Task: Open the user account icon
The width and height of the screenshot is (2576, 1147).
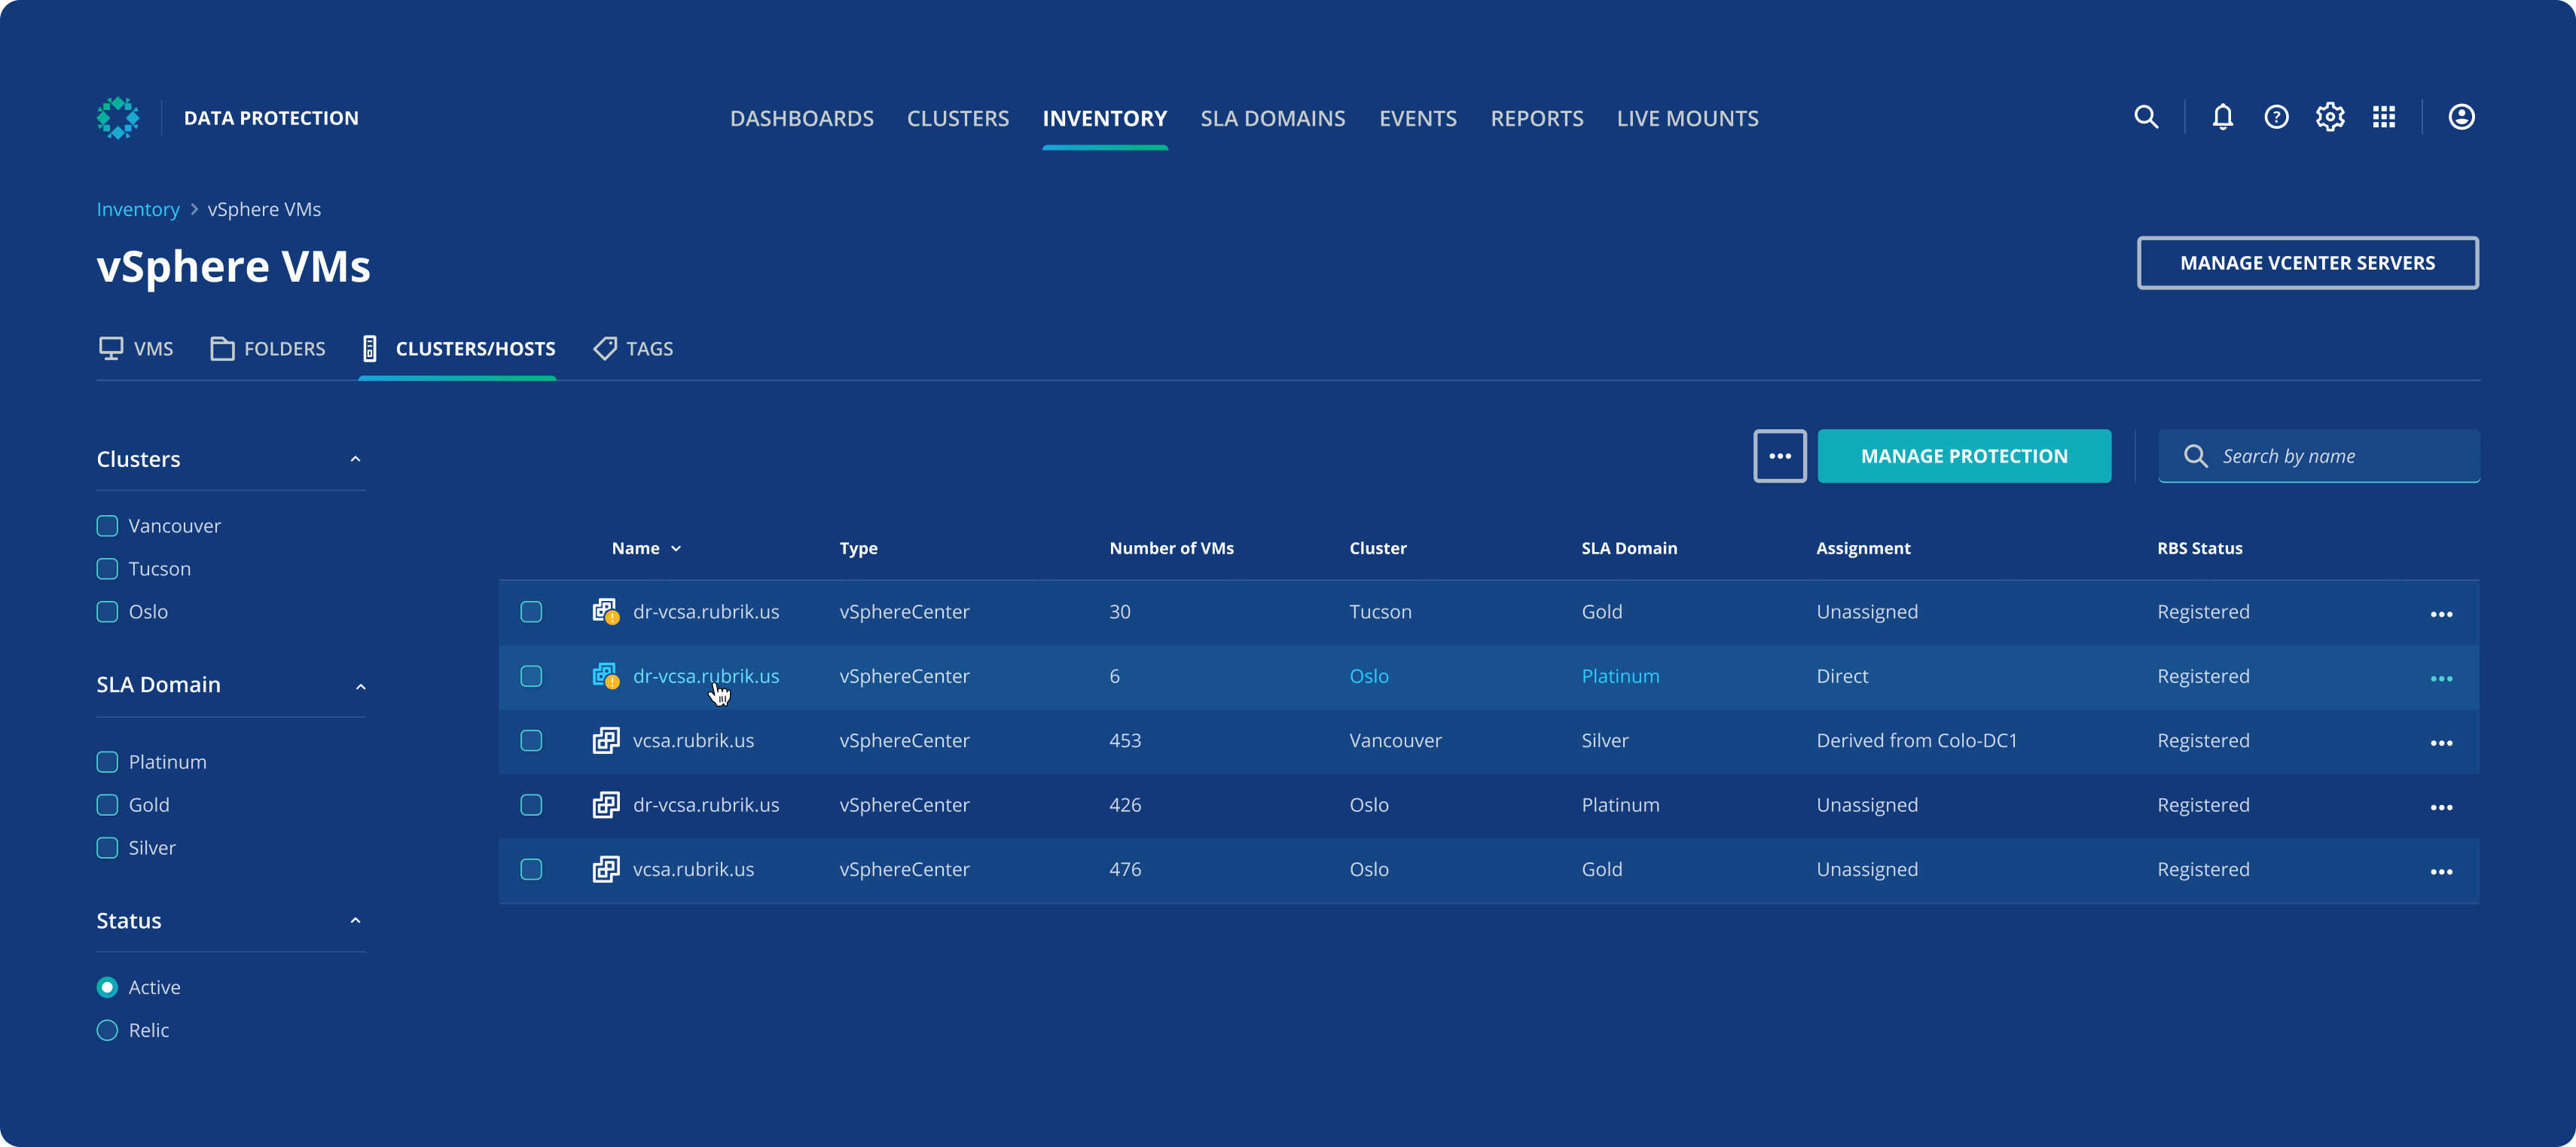Action: [x=2461, y=117]
